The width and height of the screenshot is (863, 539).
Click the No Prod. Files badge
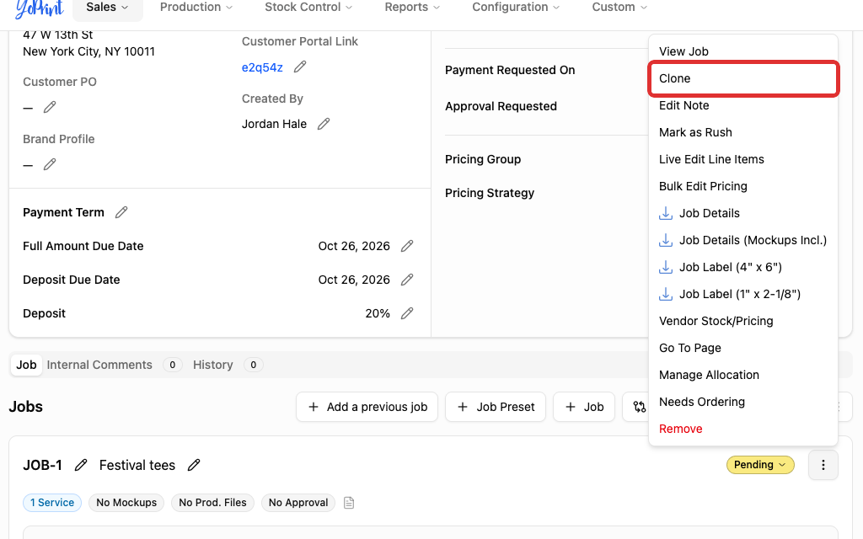pyautogui.click(x=212, y=503)
